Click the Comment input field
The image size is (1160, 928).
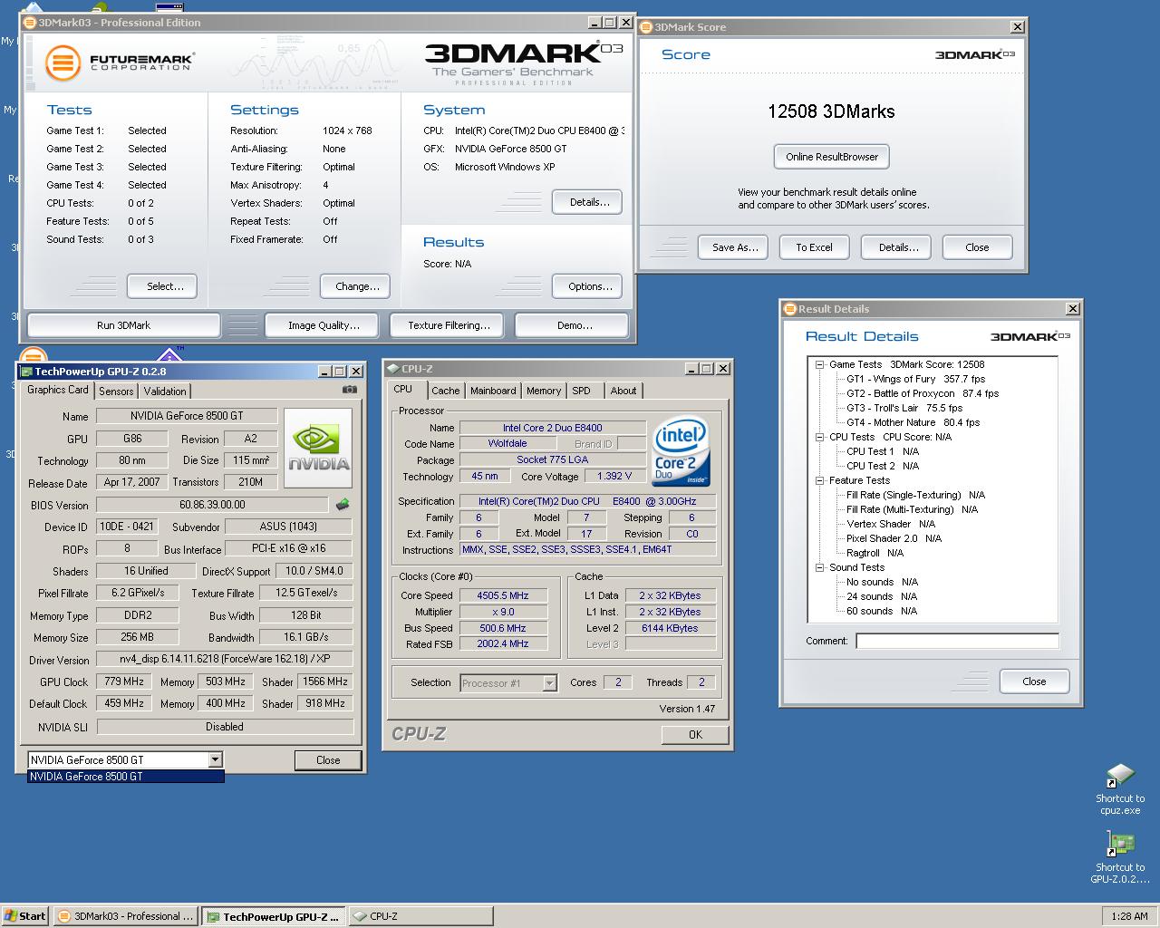(x=957, y=642)
